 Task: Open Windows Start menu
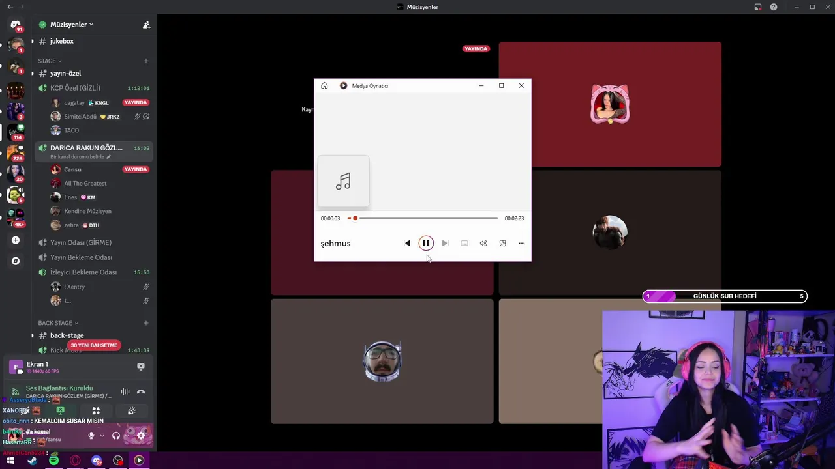coord(10,461)
